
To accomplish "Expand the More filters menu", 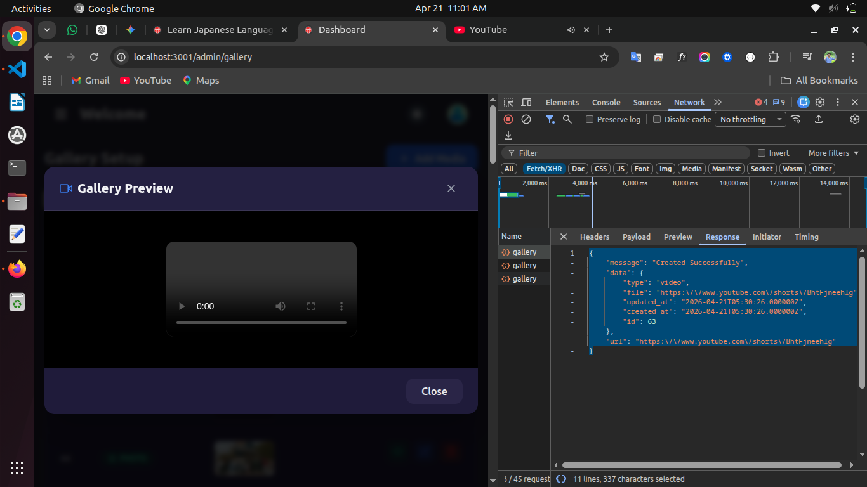I will [833, 153].
